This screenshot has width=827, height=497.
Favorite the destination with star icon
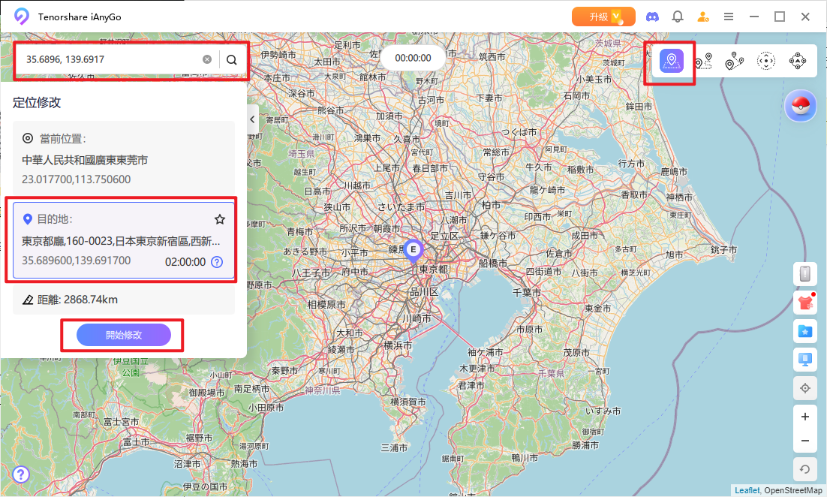[x=220, y=219]
